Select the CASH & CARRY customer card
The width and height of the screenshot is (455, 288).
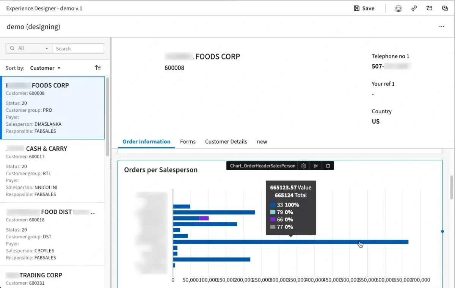tap(52, 171)
